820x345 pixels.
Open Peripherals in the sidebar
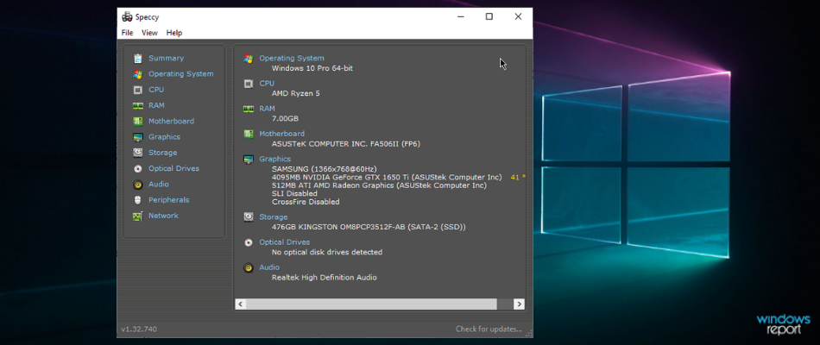coord(169,200)
